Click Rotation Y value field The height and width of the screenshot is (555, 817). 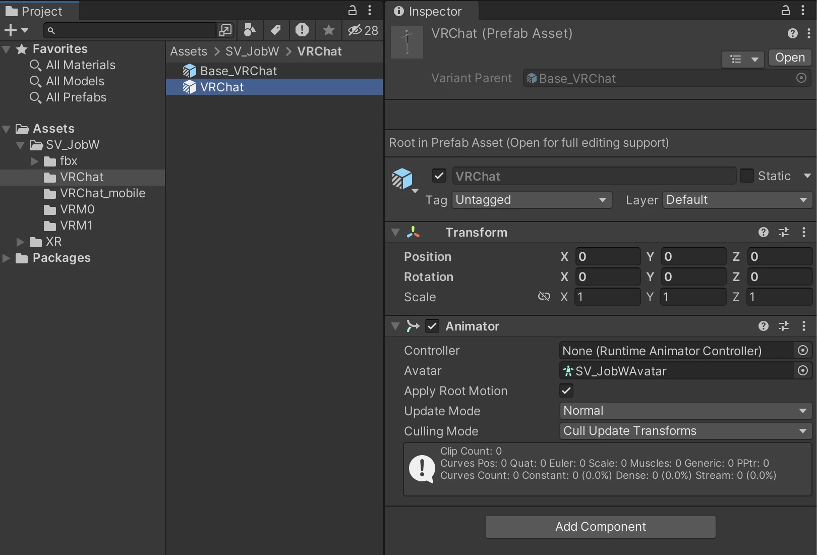(693, 276)
